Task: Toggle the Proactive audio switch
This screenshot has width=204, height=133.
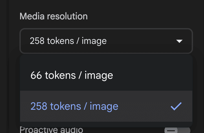Action: click(176, 130)
